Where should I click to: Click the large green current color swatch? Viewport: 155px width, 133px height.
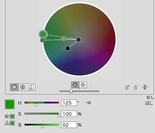(x=10, y=104)
